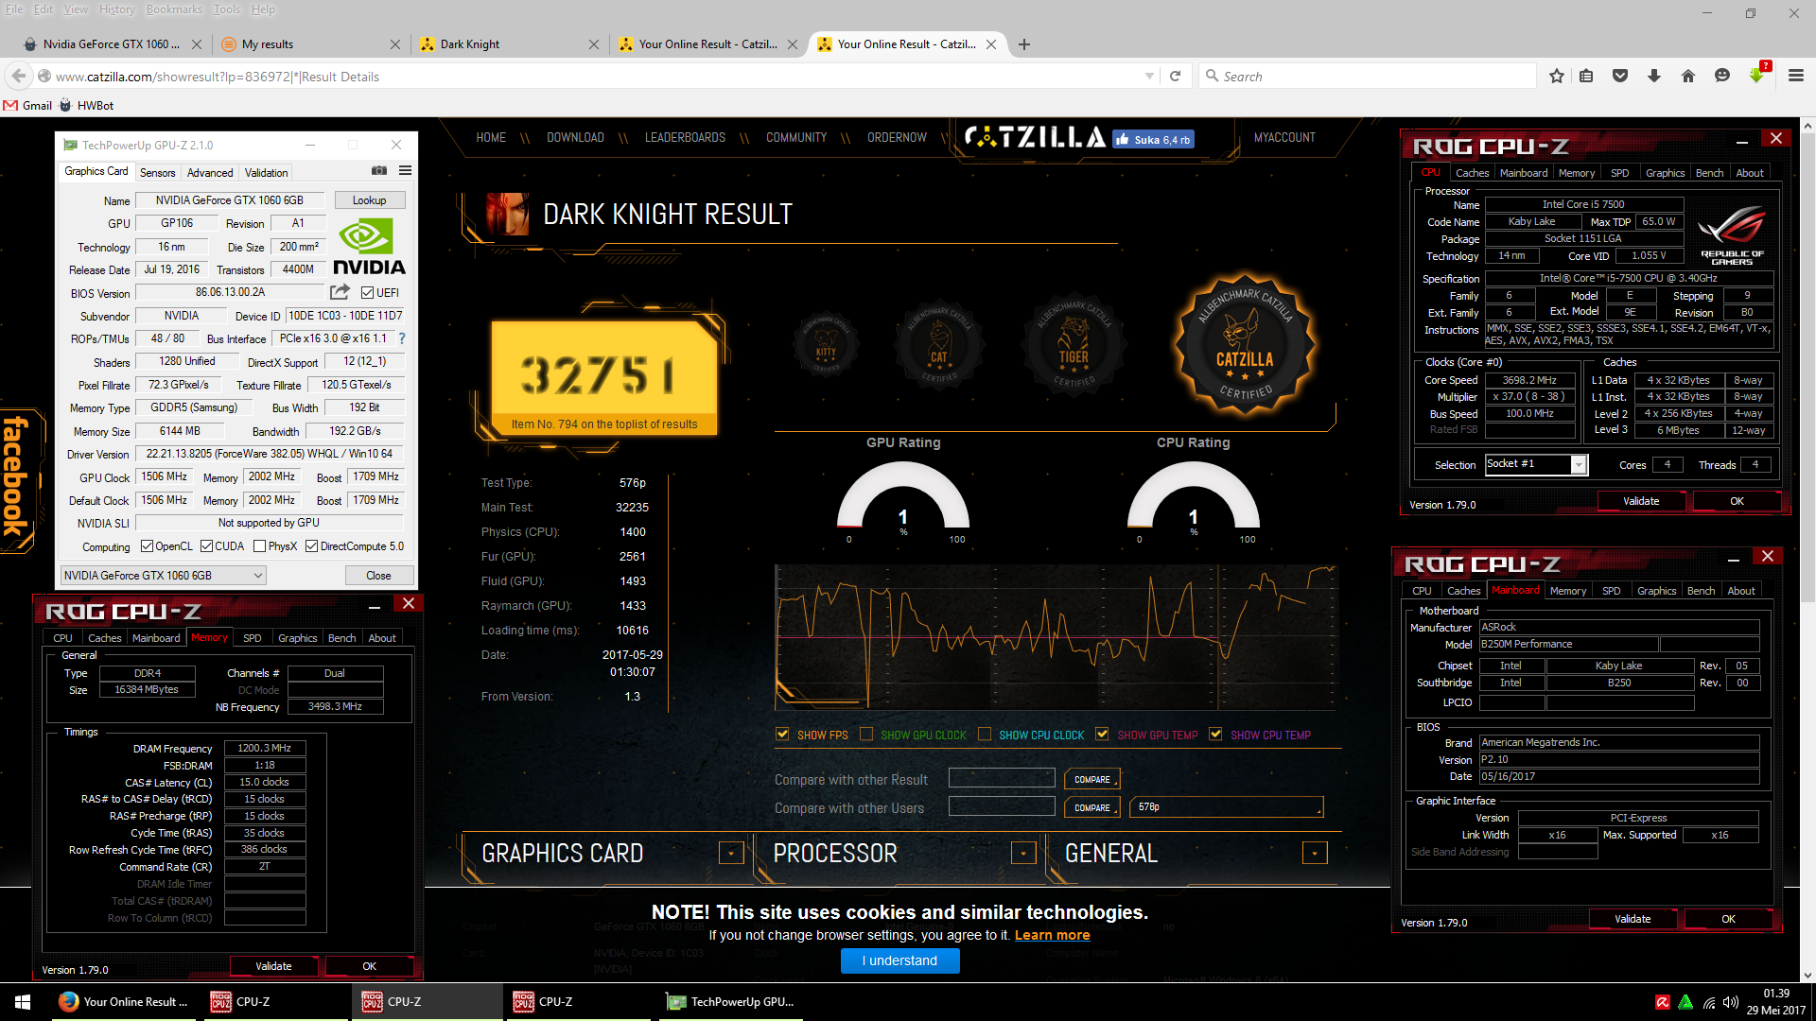
Task: Go to Firefox home icon
Action: (x=1688, y=77)
